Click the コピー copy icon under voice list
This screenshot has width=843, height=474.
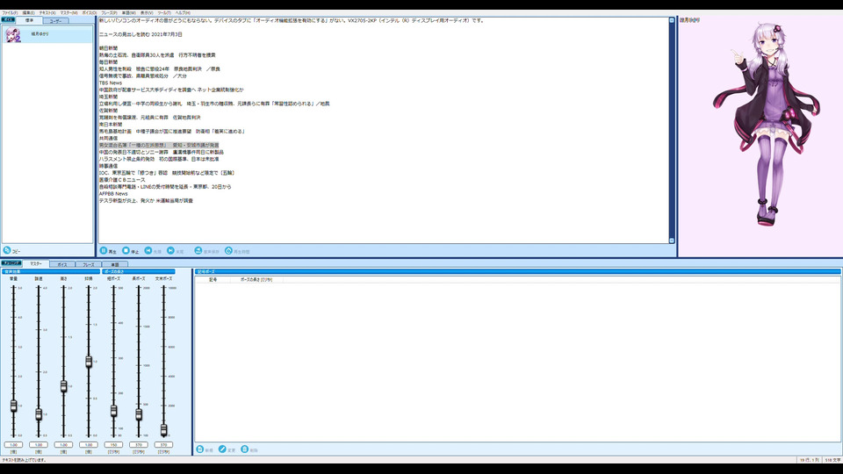[x=7, y=250]
